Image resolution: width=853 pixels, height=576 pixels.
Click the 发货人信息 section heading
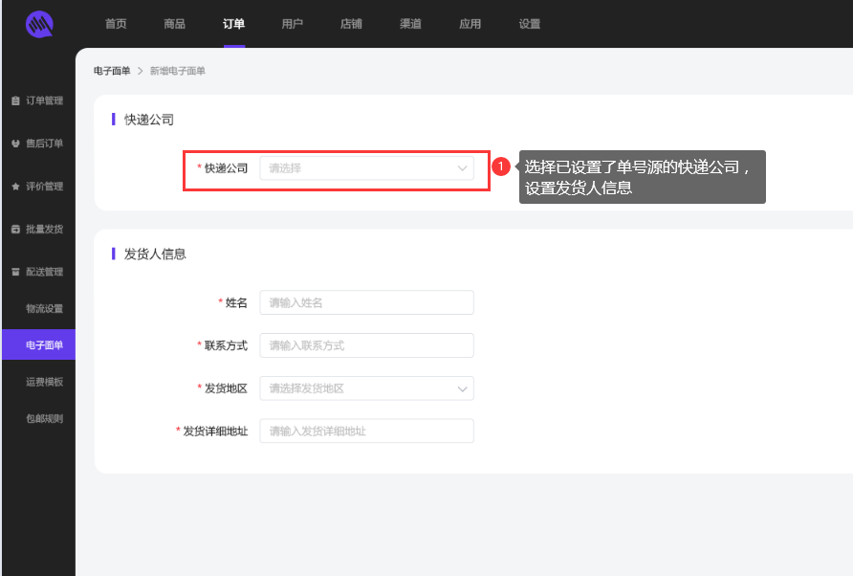155,255
